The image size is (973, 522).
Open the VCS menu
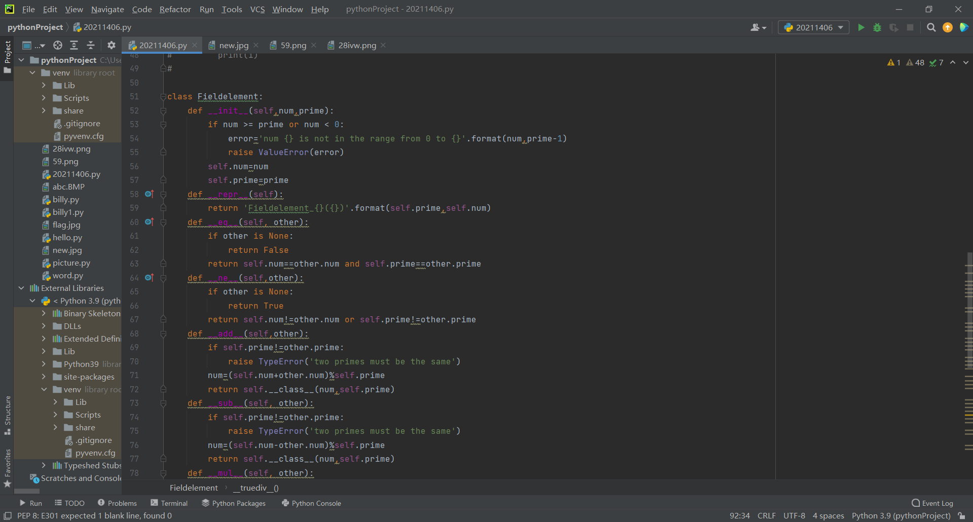click(x=257, y=9)
